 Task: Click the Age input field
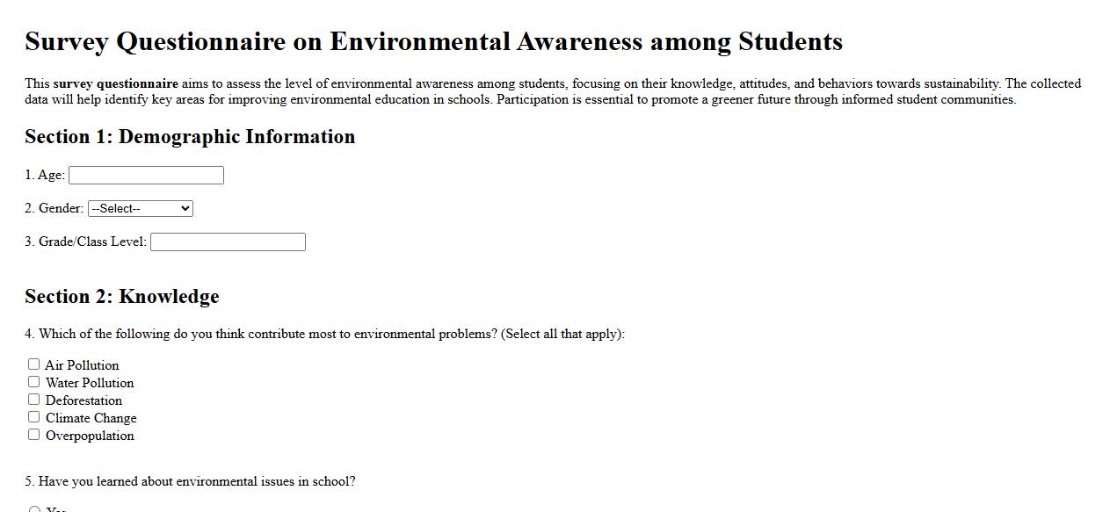[x=145, y=175]
